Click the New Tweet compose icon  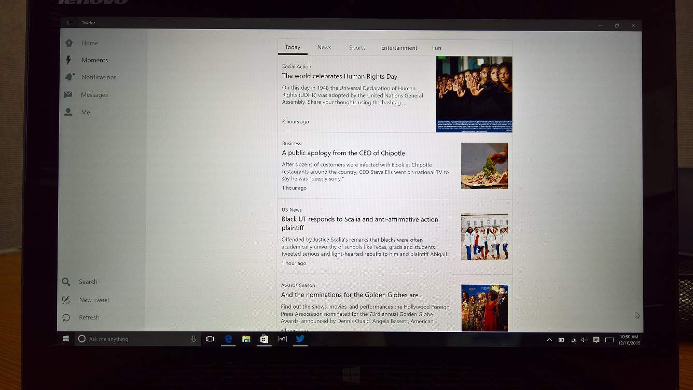pyautogui.click(x=66, y=300)
